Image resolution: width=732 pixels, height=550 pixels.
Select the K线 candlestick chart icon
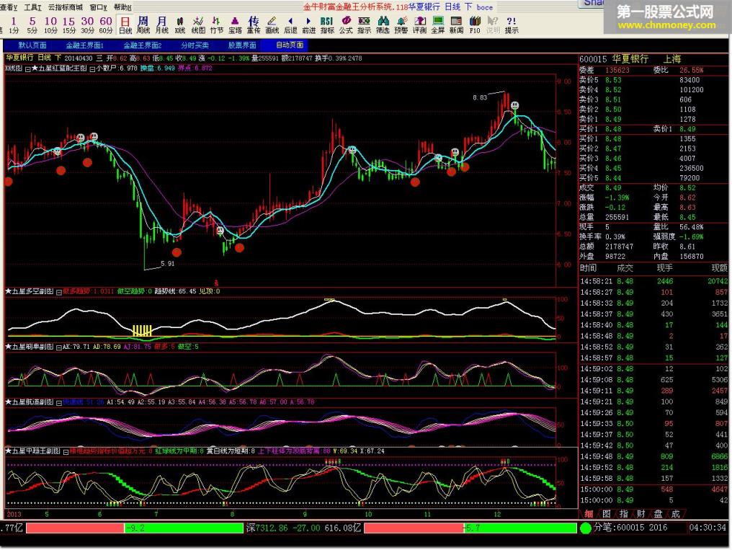coord(179,25)
